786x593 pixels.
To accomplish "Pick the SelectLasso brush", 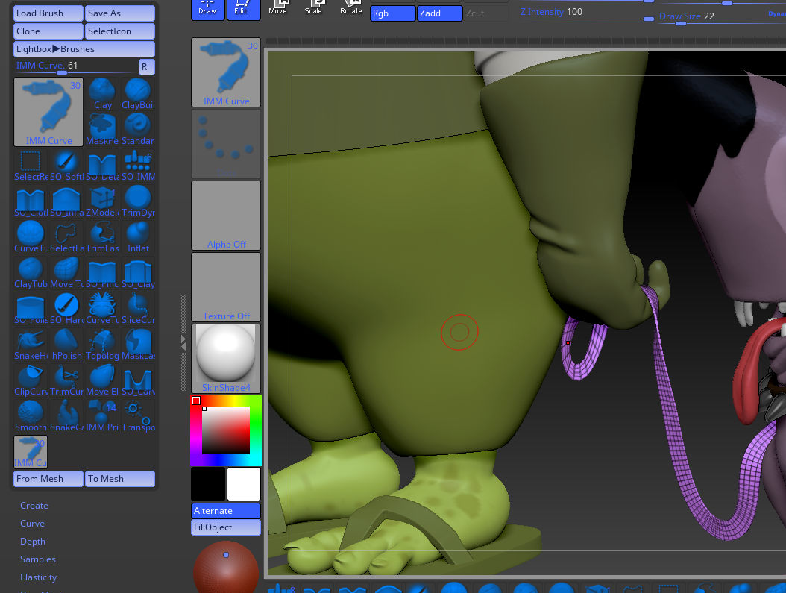I will coord(66,237).
